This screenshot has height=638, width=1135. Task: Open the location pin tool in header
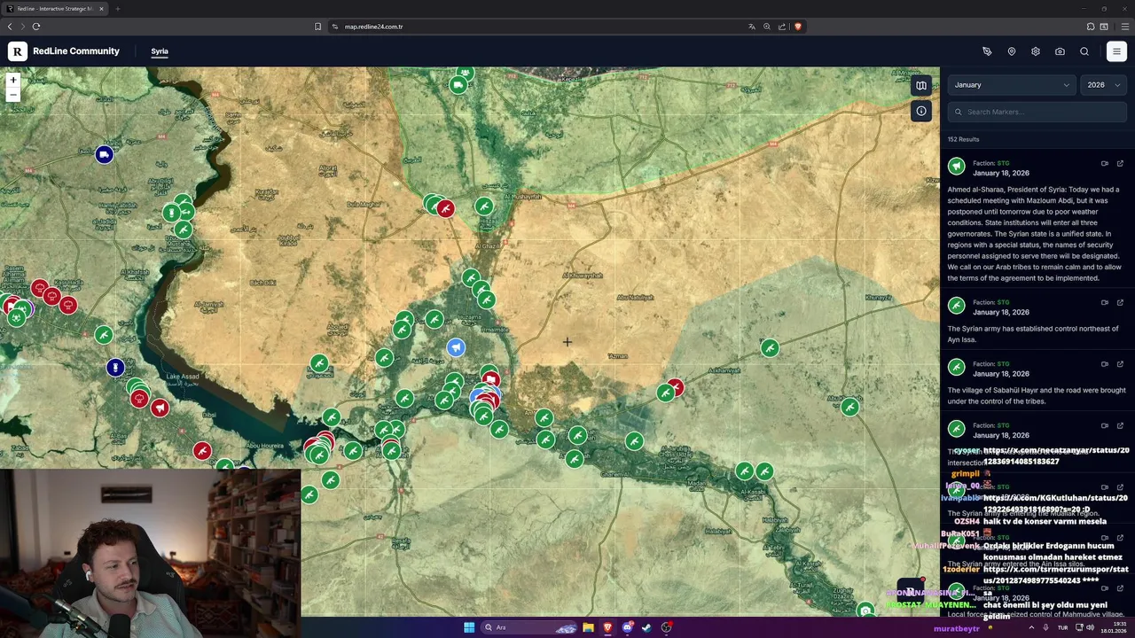click(x=1011, y=51)
